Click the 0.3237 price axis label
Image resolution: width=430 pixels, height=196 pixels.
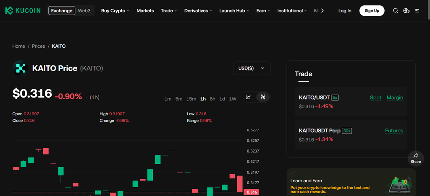253,151
